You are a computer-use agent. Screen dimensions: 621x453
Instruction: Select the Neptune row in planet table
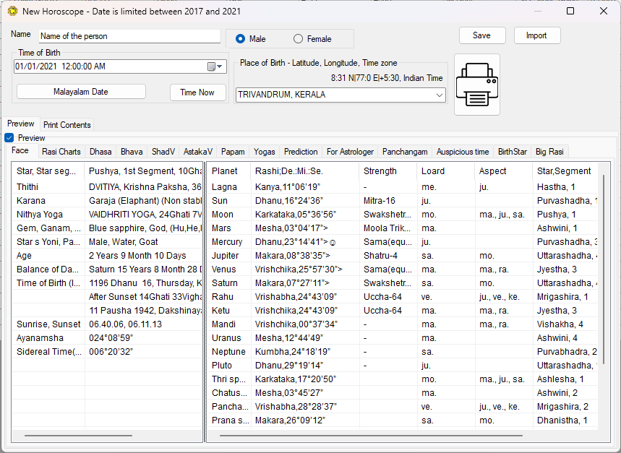[x=403, y=352]
